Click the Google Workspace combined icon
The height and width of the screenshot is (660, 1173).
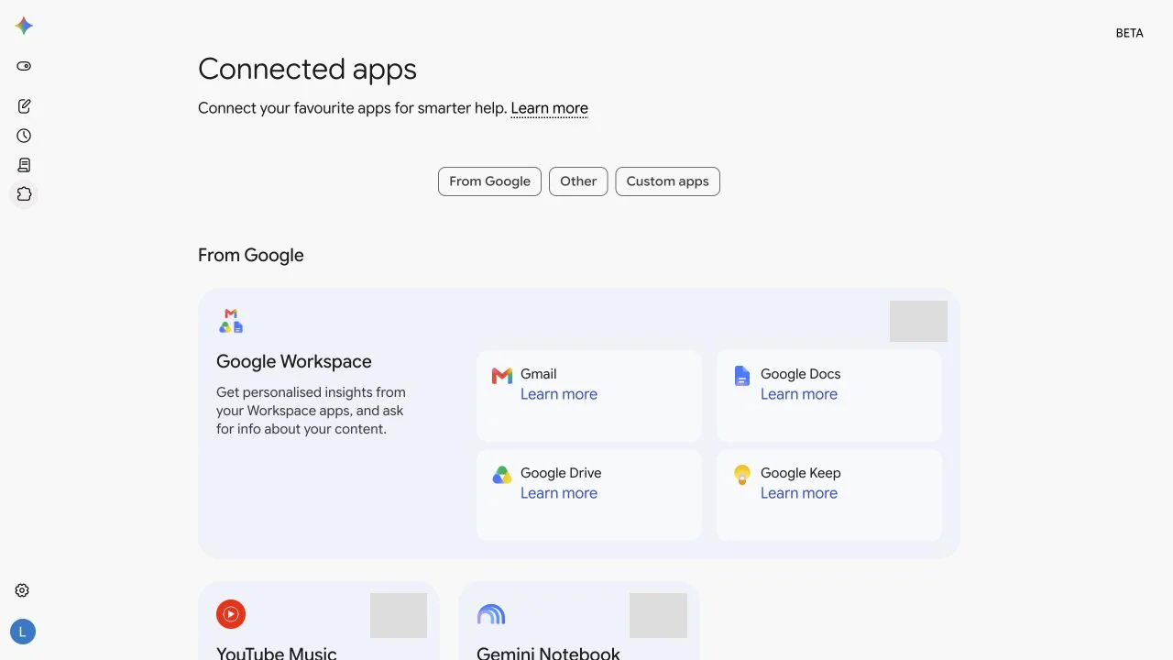tap(231, 321)
